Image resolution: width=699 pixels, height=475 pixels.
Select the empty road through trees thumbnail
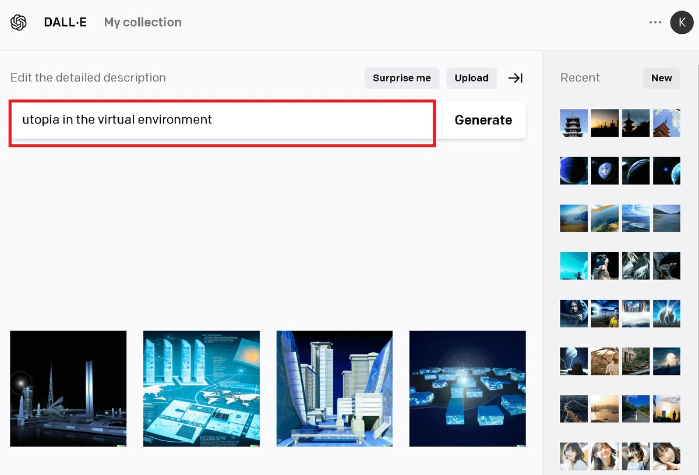[636, 409]
